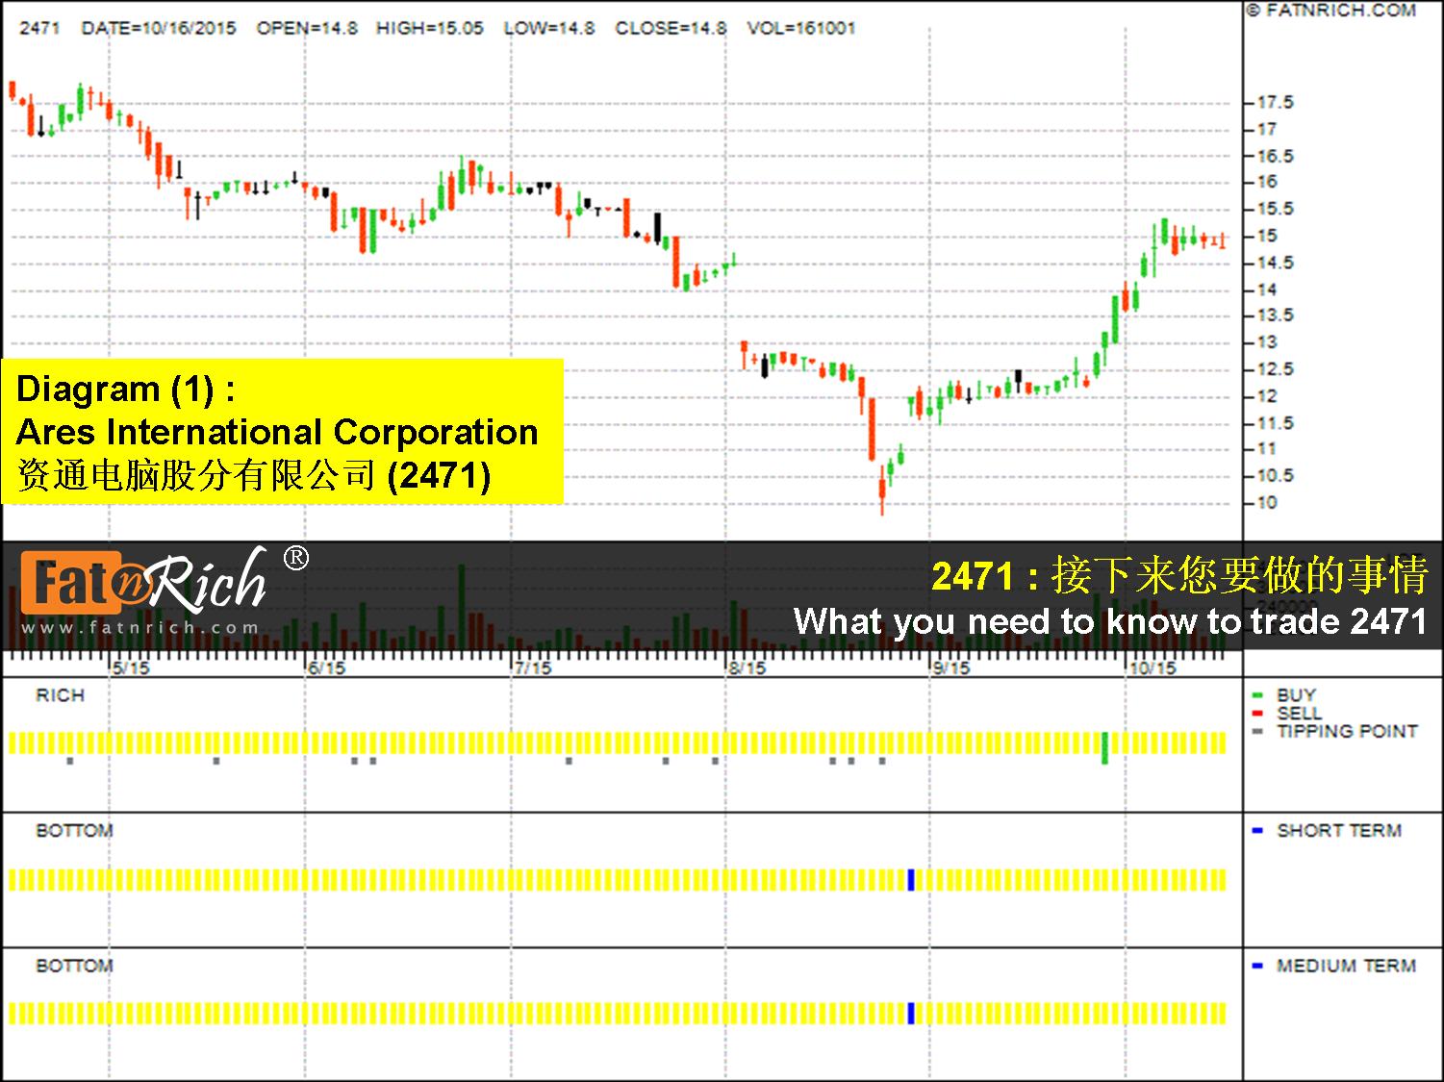Click the orange FatnRich logo

pyautogui.click(x=73, y=582)
